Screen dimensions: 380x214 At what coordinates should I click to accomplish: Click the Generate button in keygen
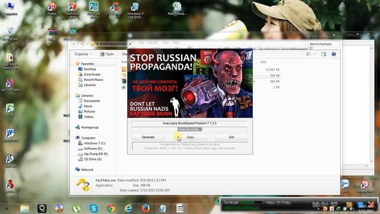click(x=148, y=137)
